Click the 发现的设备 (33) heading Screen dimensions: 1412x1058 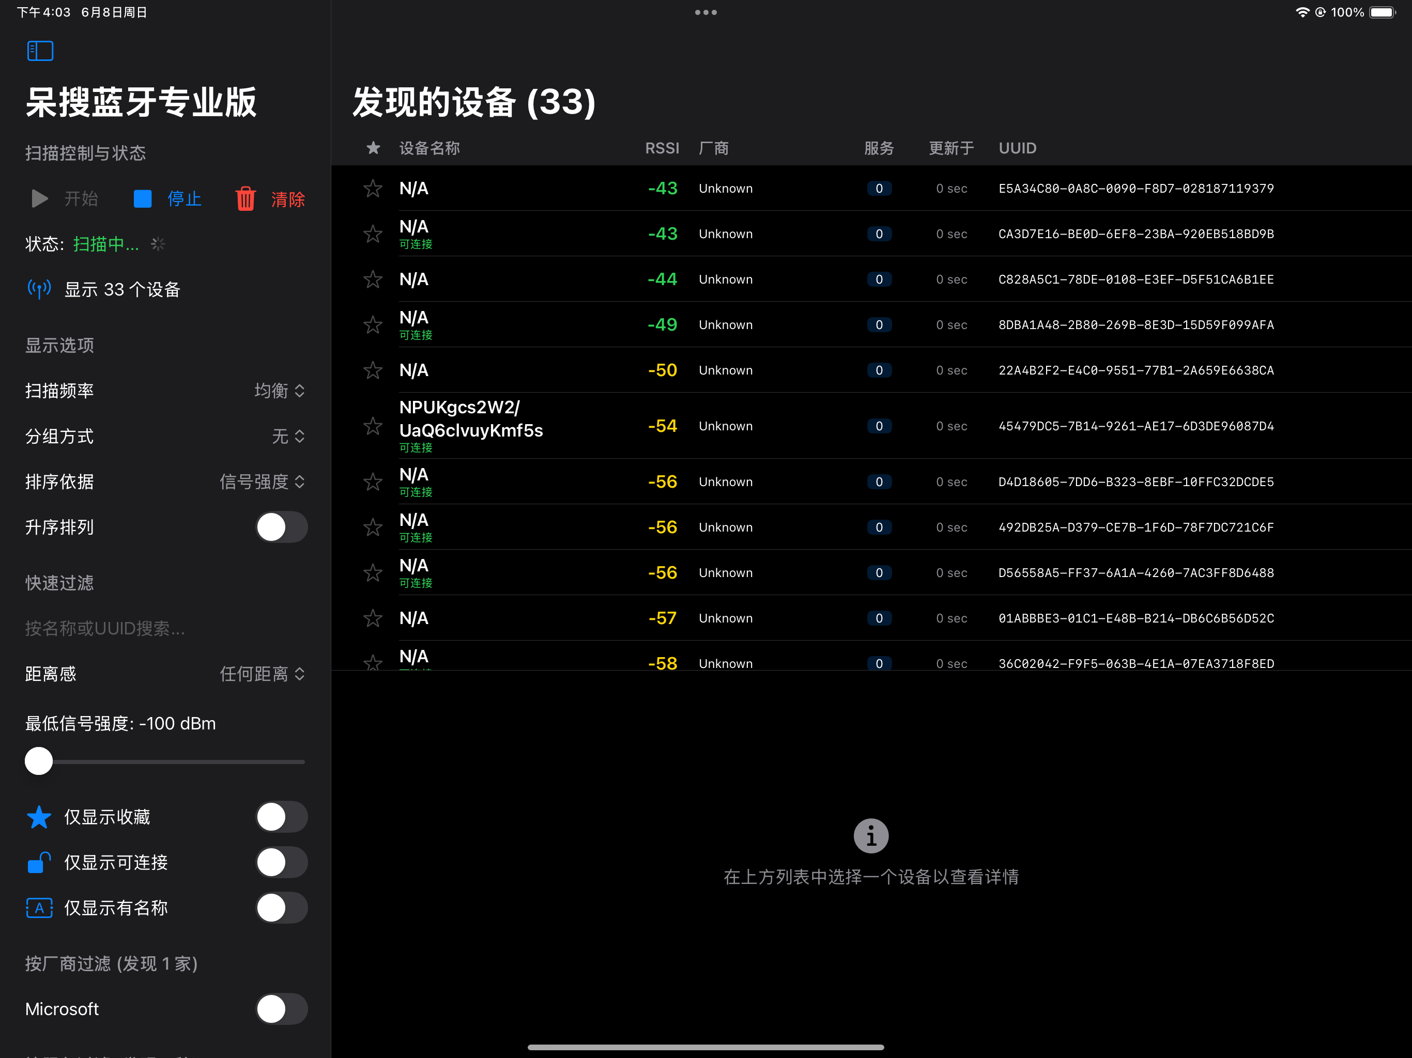click(x=474, y=102)
